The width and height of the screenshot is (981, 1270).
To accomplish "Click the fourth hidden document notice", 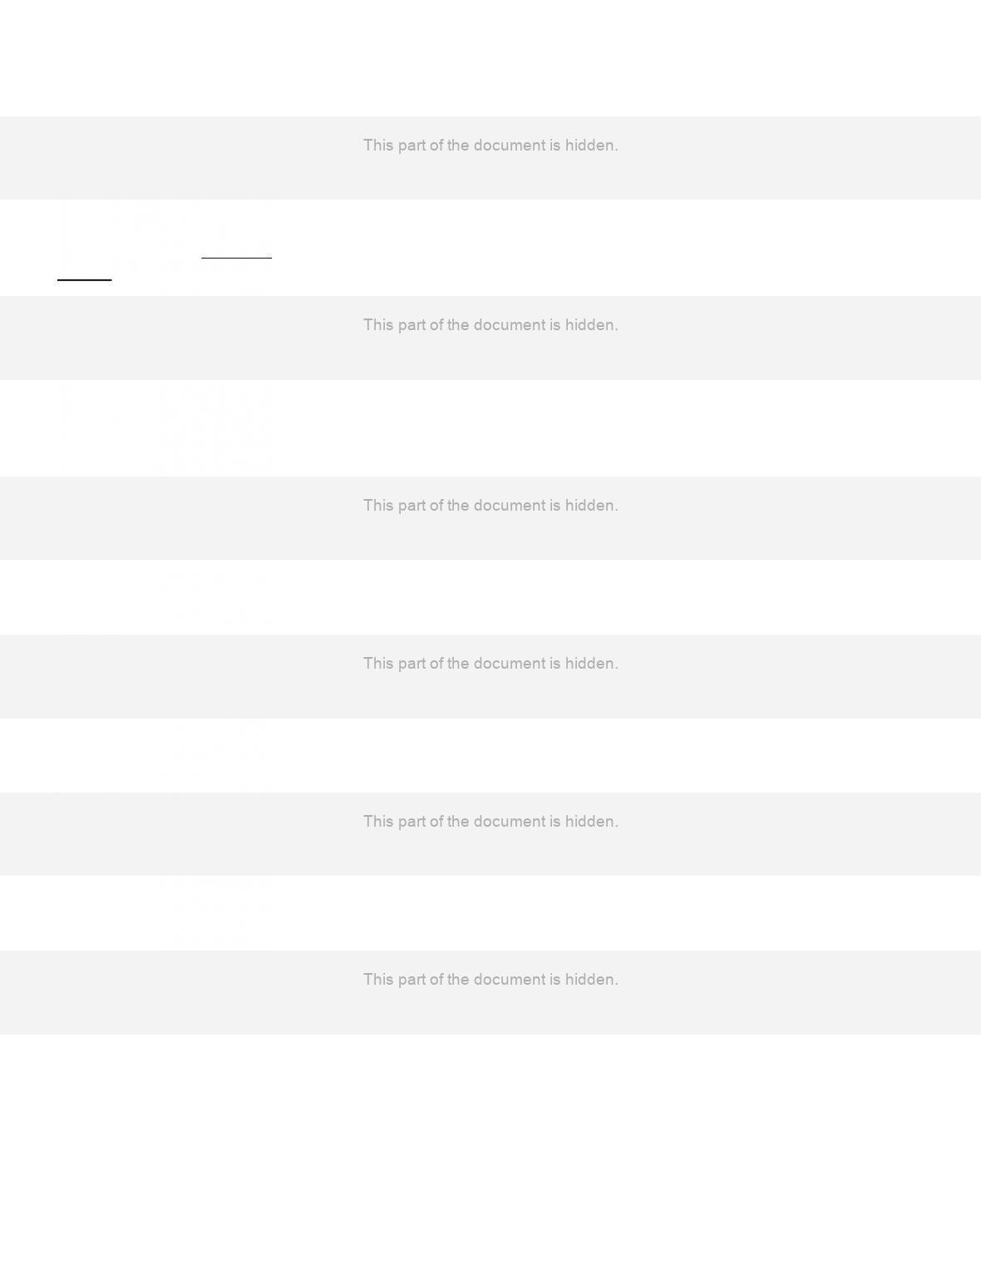I will pos(491,664).
